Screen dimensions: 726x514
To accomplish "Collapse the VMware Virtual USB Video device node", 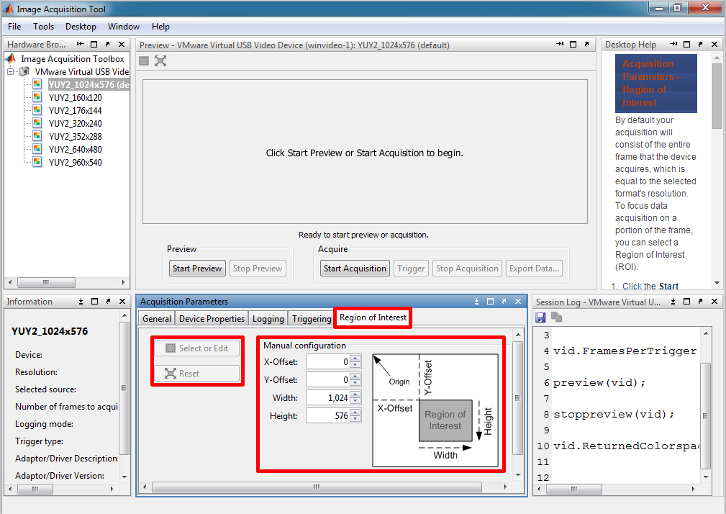I will (10, 72).
